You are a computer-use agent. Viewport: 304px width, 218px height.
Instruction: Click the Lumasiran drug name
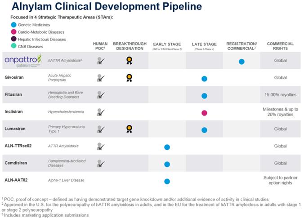(15, 129)
